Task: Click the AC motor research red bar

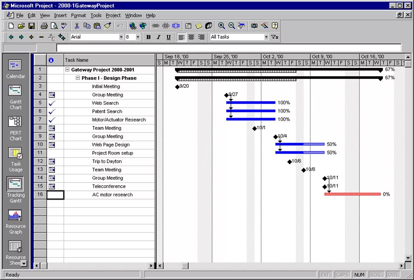Action: (x=353, y=194)
